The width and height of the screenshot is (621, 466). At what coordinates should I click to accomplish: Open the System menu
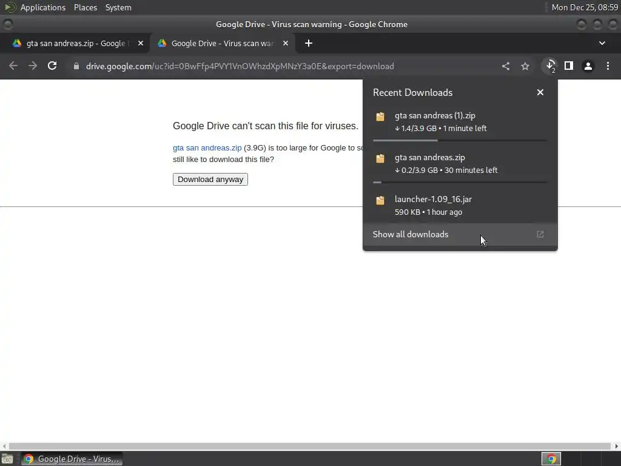coord(118,7)
